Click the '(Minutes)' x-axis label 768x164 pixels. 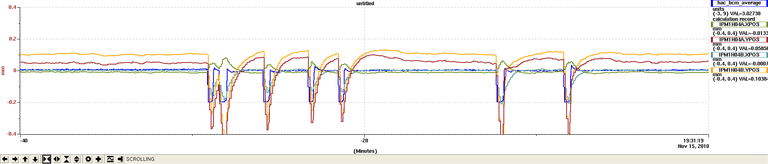365,151
